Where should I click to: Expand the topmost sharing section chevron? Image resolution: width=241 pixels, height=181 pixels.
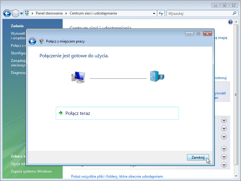point(224,120)
